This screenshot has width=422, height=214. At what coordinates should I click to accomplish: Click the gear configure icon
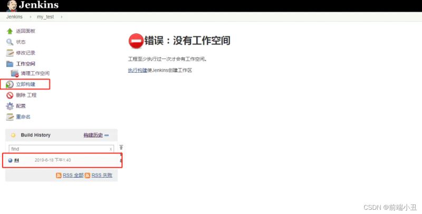click(9, 106)
